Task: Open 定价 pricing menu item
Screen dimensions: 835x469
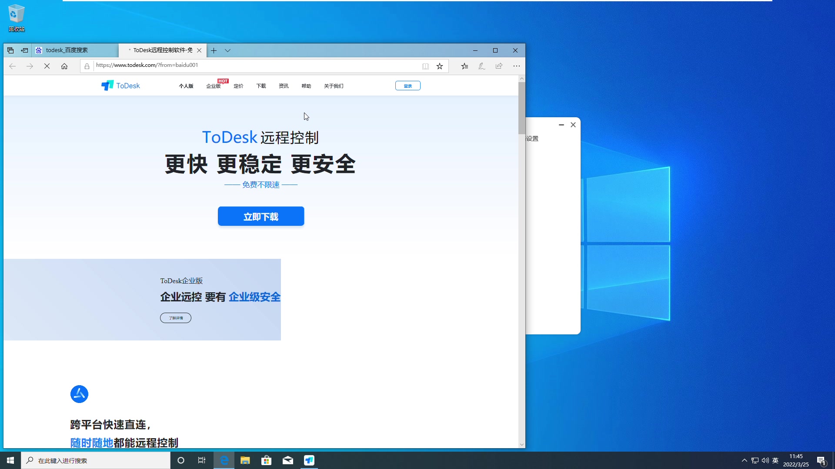Action: click(238, 86)
